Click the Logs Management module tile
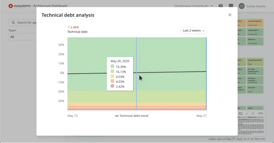274x143 pixels. (x=255, y=23)
